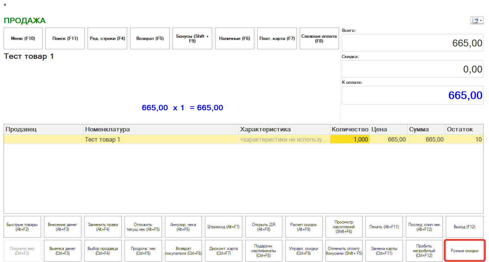Image resolution: width=489 pixels, height=262 pixels.
Task: Choose Плат. карта (F7) payment
Action: tap(277, 38)
